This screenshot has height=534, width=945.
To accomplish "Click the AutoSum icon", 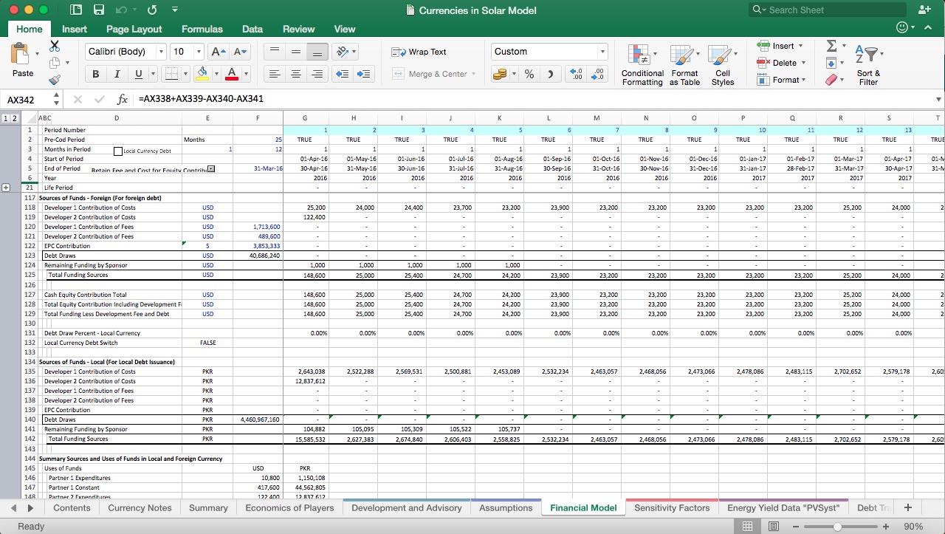I will [833, 46].
